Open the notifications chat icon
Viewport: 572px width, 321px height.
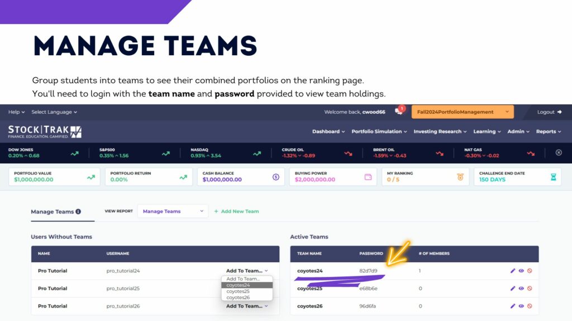pyautogui.click(x=399, y=111)
